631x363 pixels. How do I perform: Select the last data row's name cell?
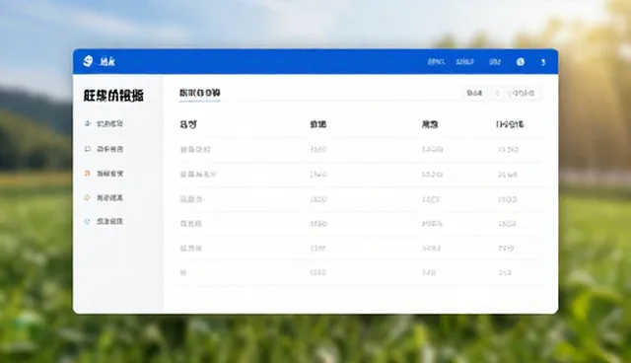coord(183,272)
